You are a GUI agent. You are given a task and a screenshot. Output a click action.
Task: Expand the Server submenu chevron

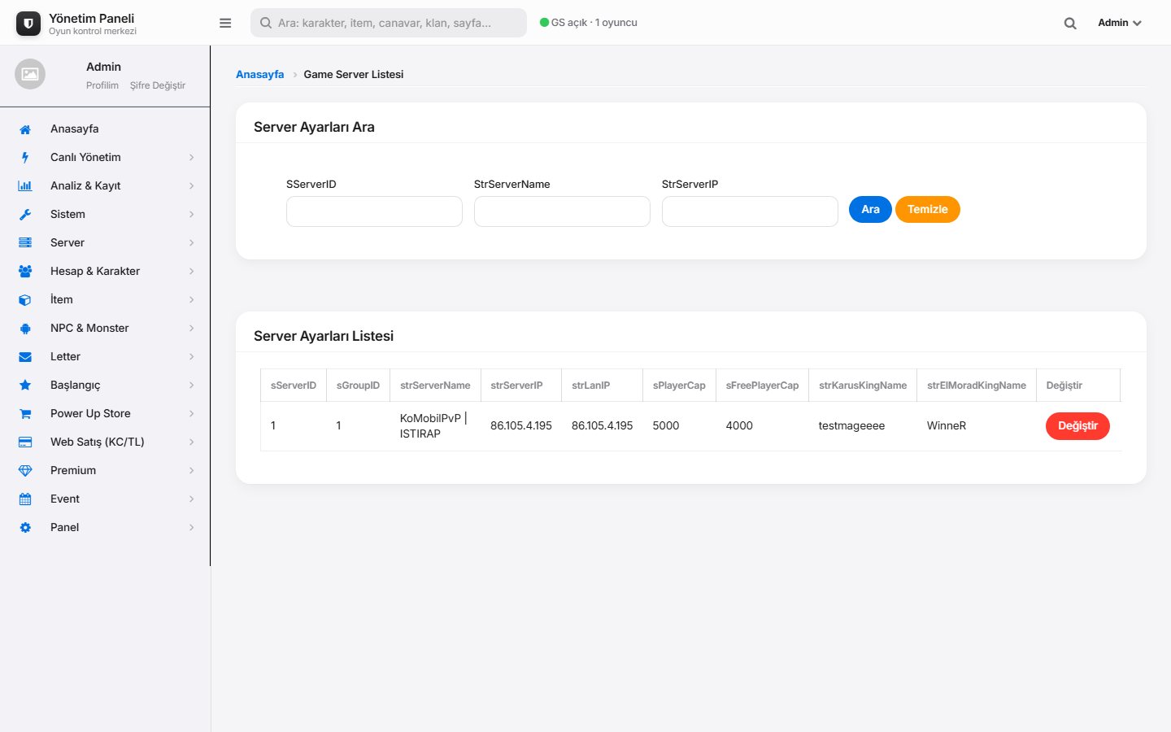click(192, 243)
